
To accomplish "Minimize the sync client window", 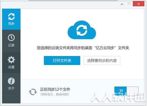I will click(x=122, y=4).
